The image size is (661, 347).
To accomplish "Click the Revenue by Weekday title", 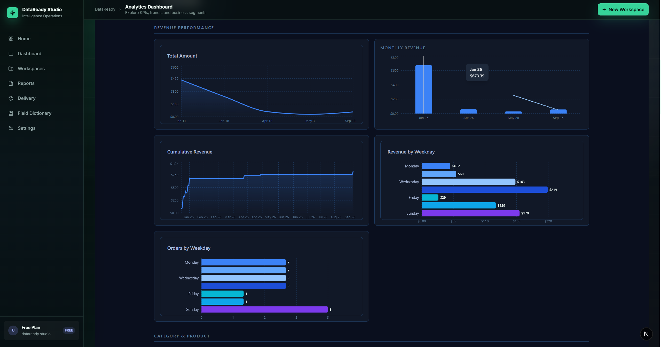I will (411, 152).
